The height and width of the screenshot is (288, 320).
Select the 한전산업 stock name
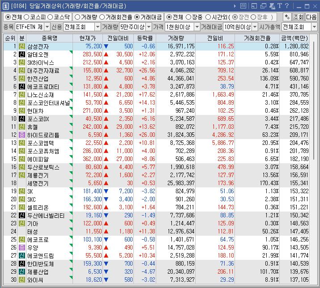tap(38, 79)
